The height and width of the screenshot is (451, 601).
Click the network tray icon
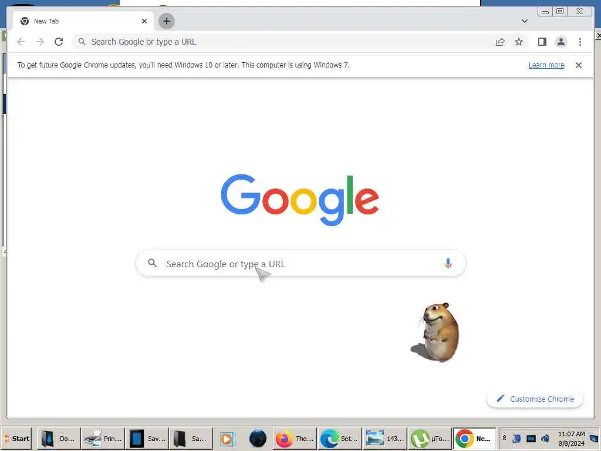click(x=531, y=438)
